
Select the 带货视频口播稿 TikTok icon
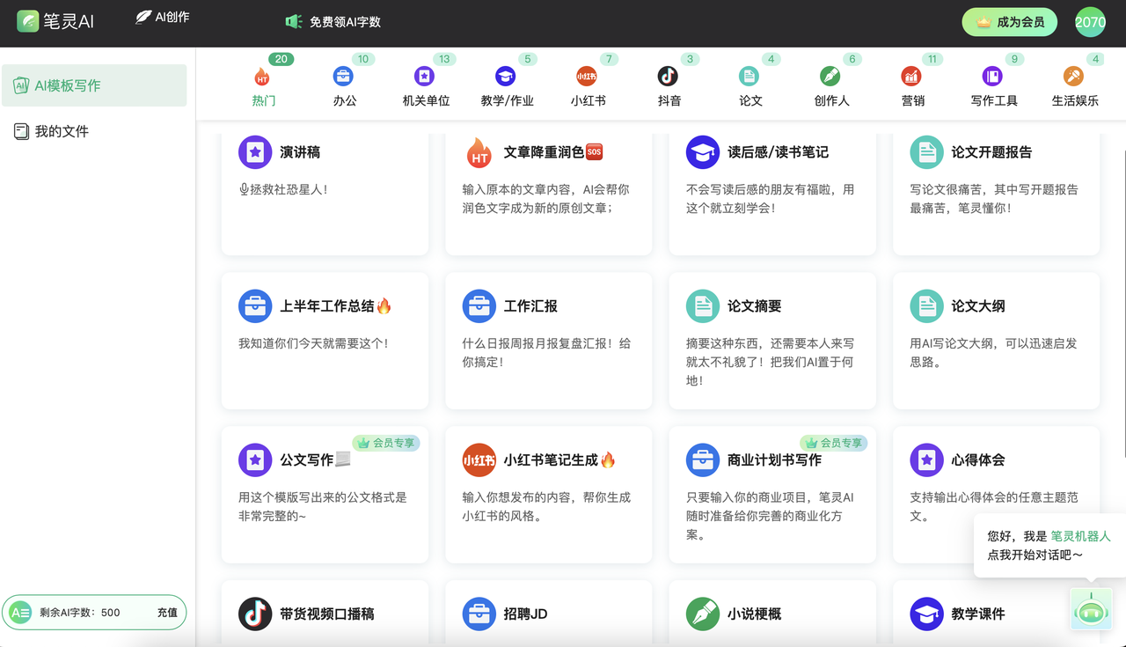(x=255, y=614)
